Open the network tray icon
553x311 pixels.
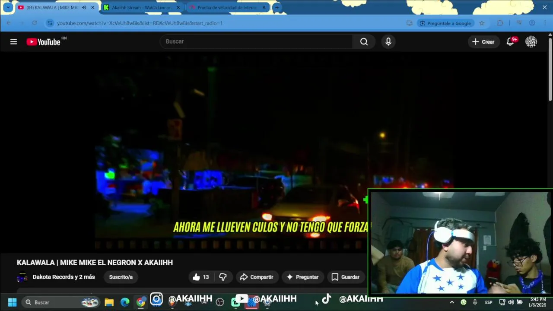[502, 302]
